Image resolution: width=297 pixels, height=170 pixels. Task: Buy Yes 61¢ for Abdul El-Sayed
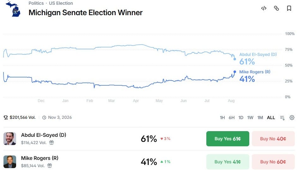tap(228, 139)
